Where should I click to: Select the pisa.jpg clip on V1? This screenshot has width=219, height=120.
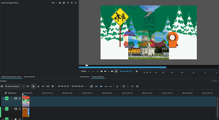pyautogui.click(x=26, y=112)
